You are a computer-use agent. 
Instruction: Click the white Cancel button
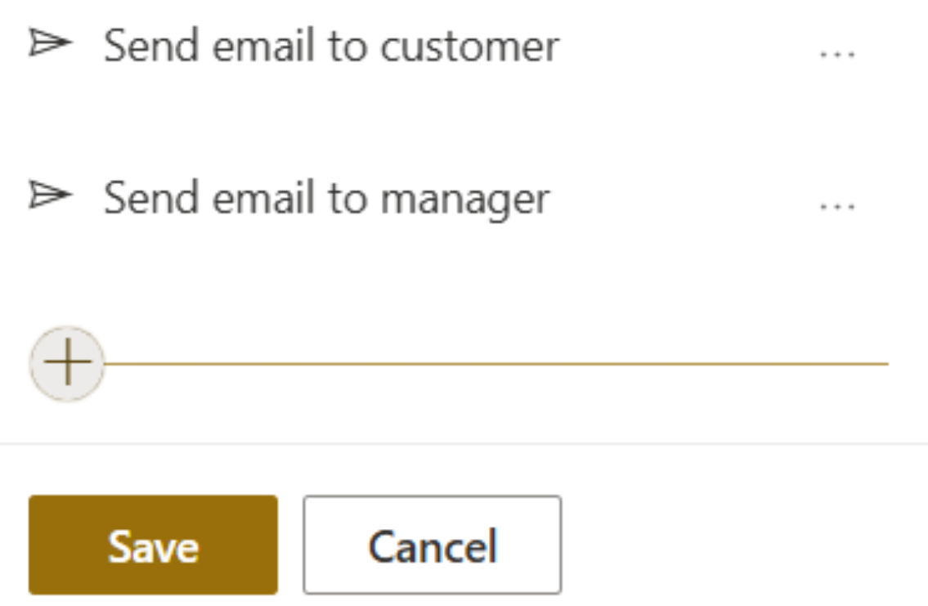coord(432,545)
